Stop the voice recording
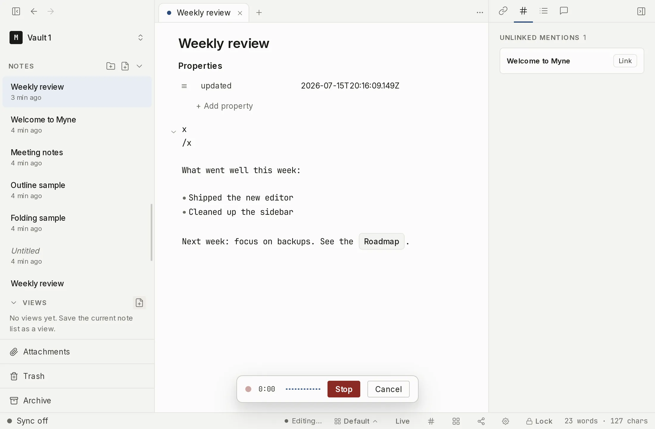655x429 pixels. point(344,389)
